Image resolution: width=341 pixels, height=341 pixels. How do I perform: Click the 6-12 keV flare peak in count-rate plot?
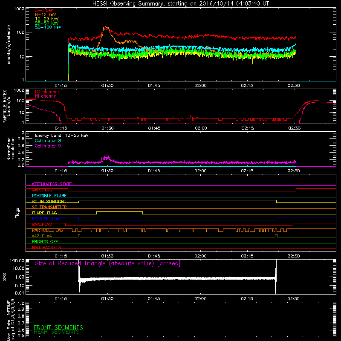[x=106, y=28]
